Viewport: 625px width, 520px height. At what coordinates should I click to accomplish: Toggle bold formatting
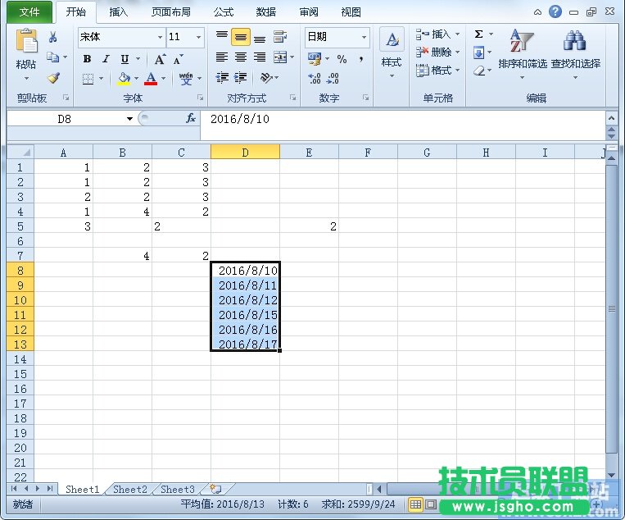(x=87, y=59)
